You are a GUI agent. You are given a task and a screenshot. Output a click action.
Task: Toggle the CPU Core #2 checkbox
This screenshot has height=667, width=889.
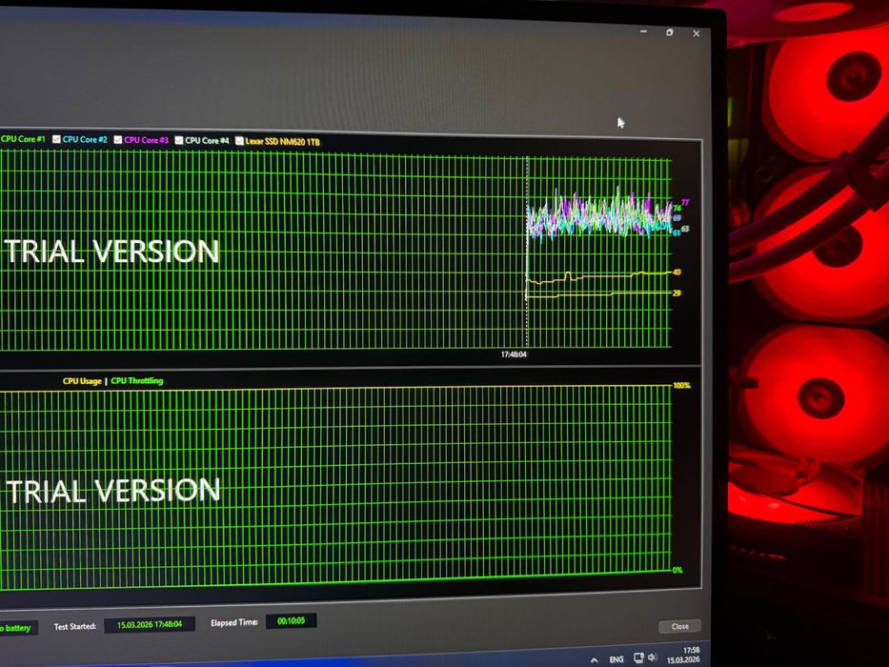56,139
